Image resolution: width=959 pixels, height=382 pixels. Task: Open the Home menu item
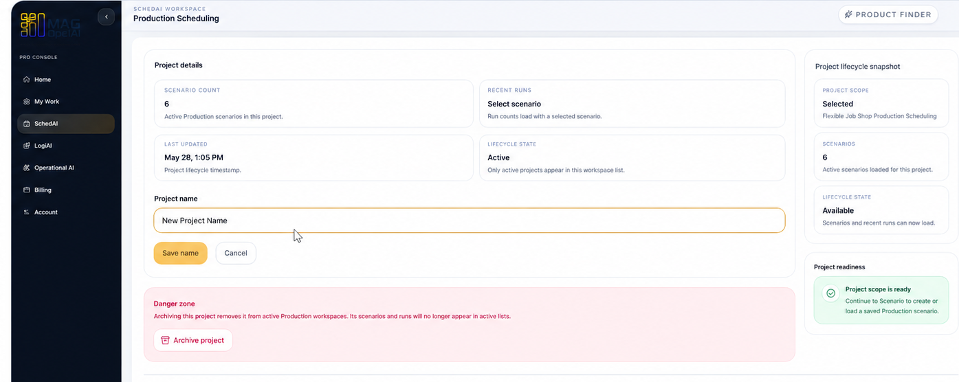(x=66, y=80)
